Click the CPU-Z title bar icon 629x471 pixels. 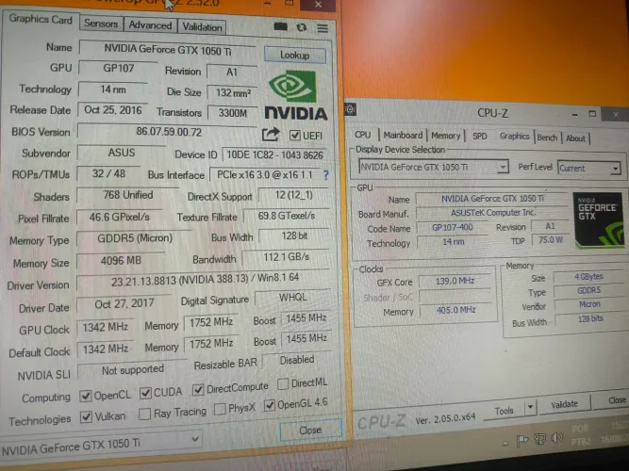pos(350,109)
